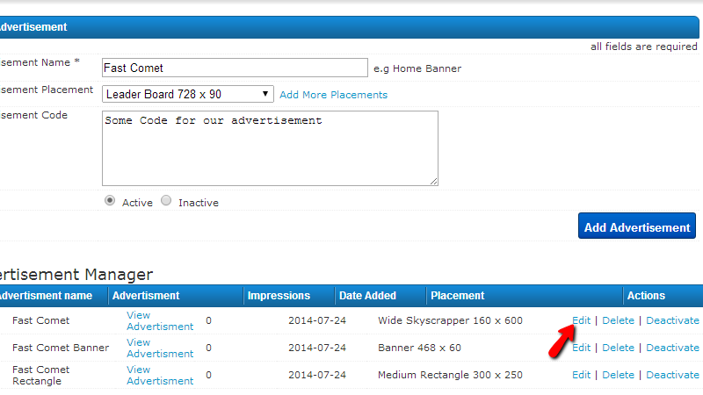Click the Actions column header
The image size is (703, 395).
pyautogui.click(x=646, y=296)
